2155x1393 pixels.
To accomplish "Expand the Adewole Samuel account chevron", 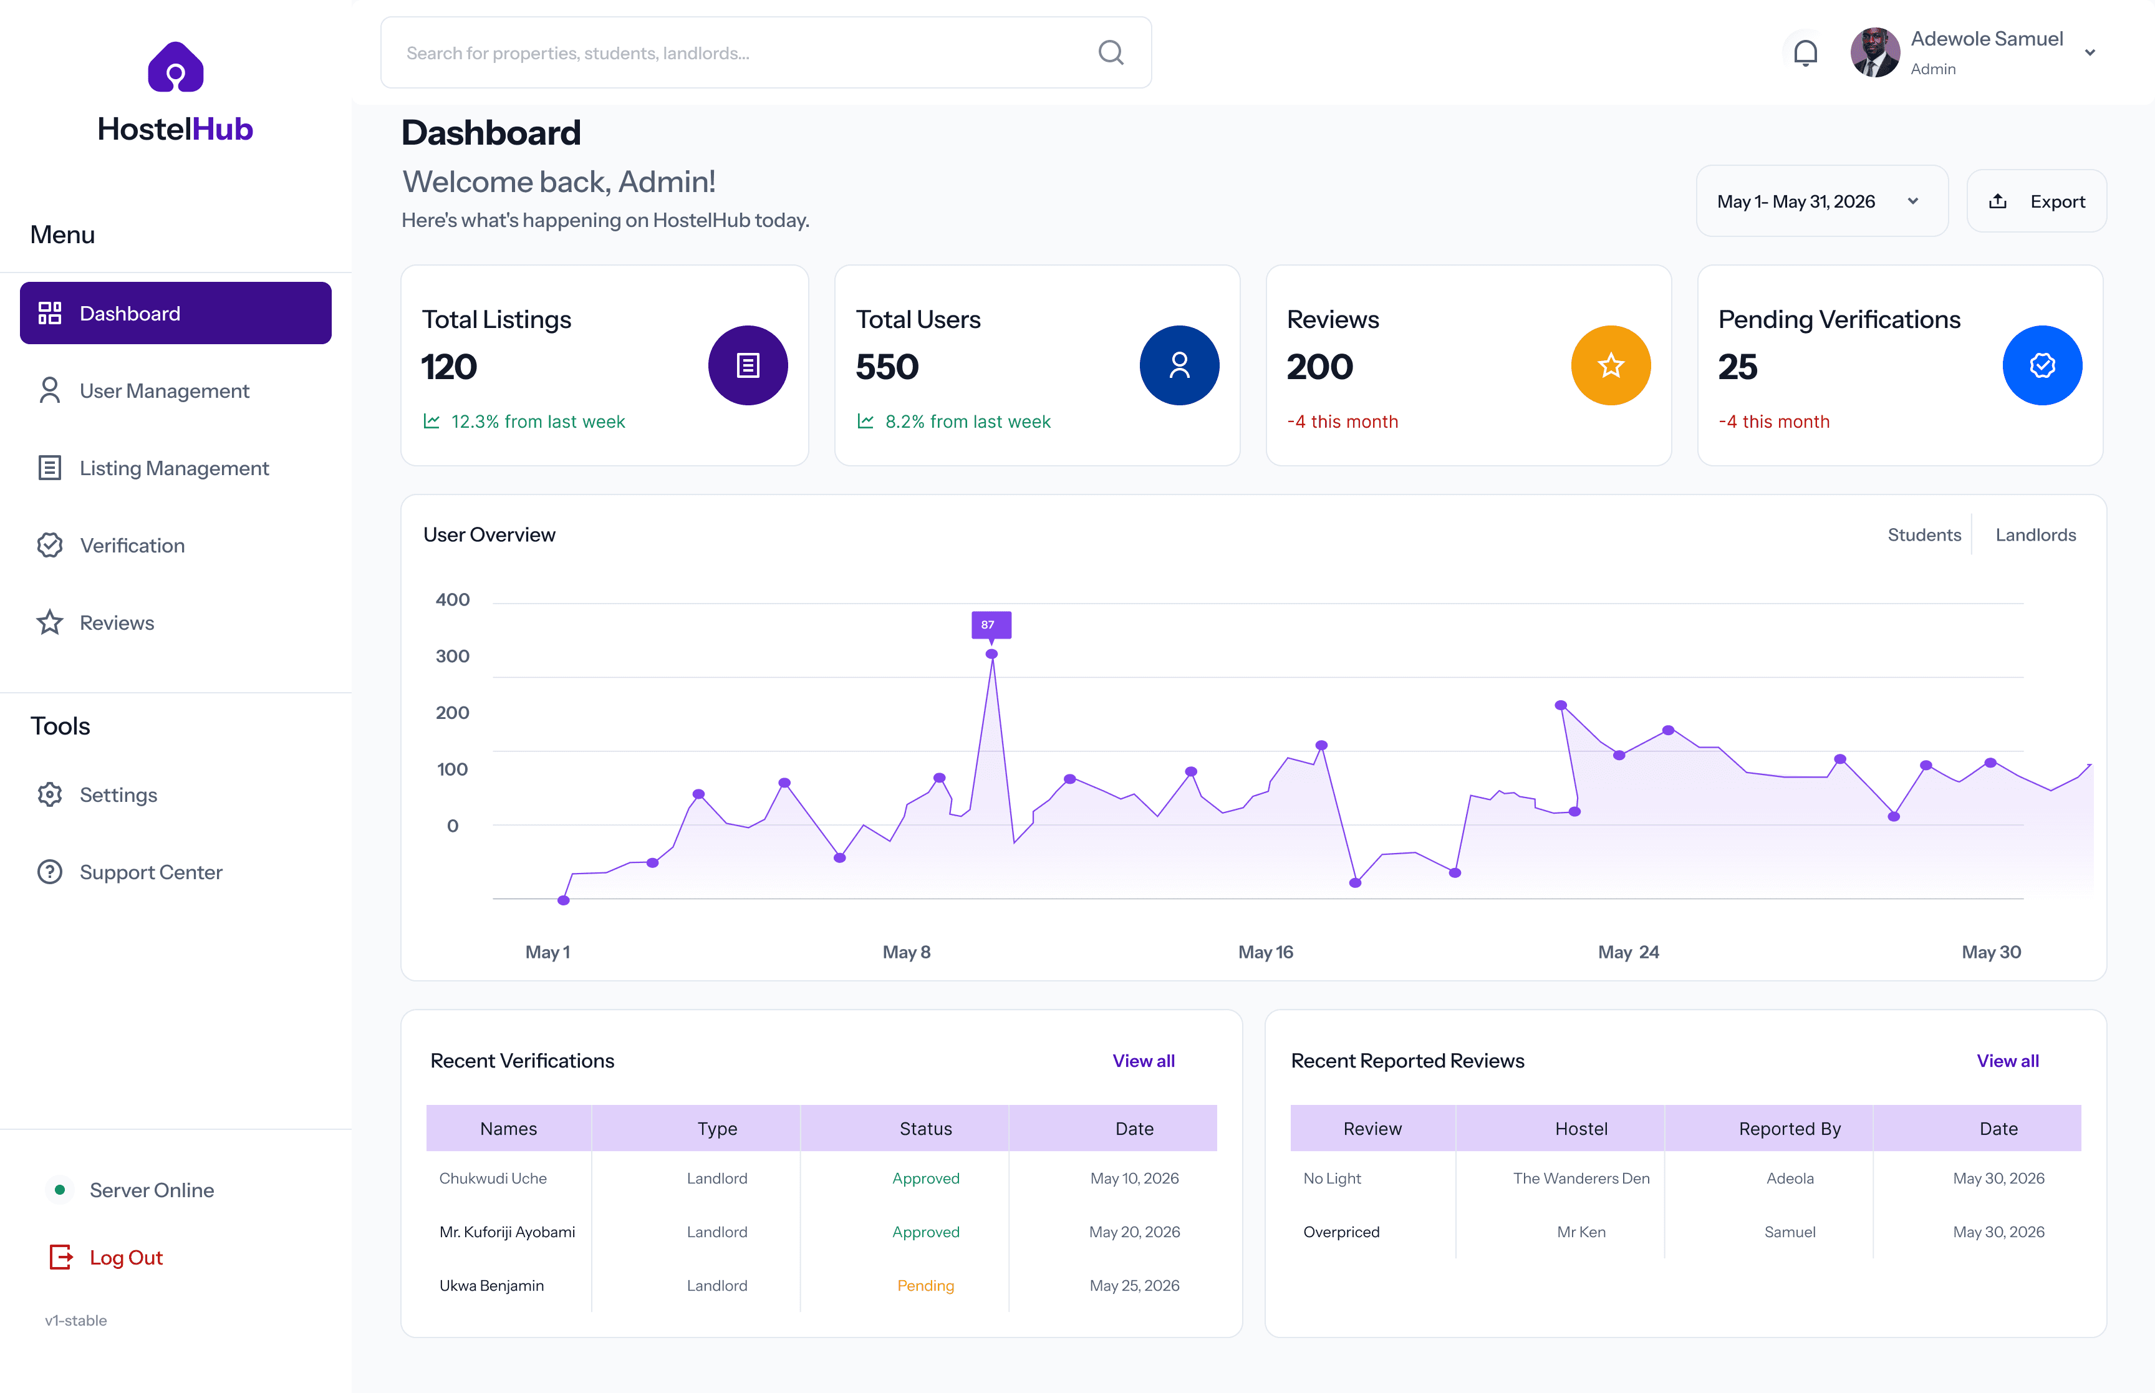I will tap(2090, 52).
